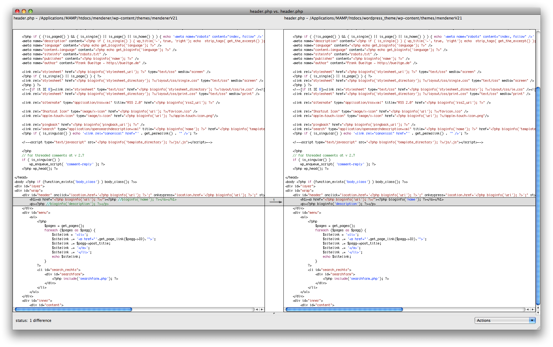
Task: Click right pane scroll-left arrow
Action: pos(528,309)
